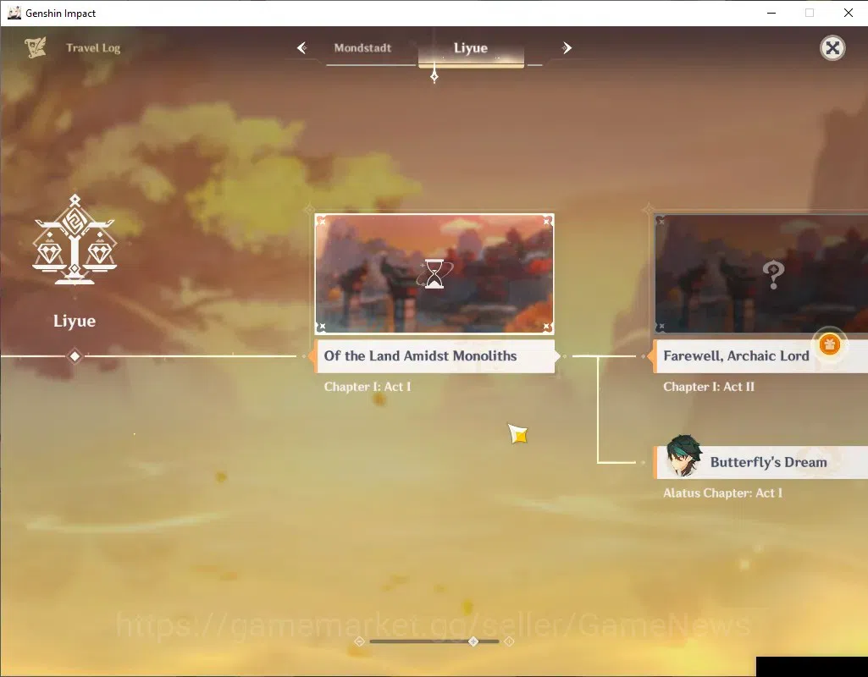The width and height of the screenshot is (868, 677).
Task: Go to next region with right arrow
Action: pyautogui.click(x=567, y=48)
